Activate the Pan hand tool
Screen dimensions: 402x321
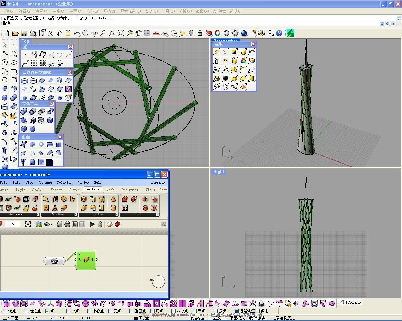(85, 33)
